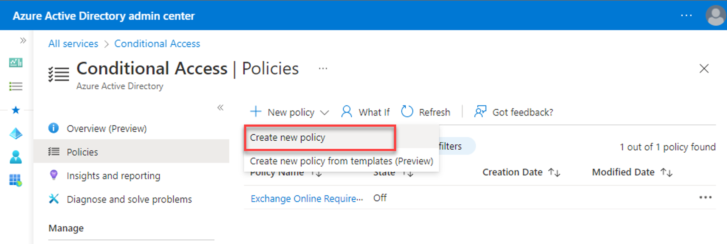
Task: Click the 1 out of 1 policy found text
Action: (668, 147)
